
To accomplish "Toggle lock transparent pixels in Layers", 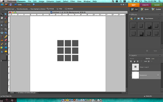I will pos(149,61).
